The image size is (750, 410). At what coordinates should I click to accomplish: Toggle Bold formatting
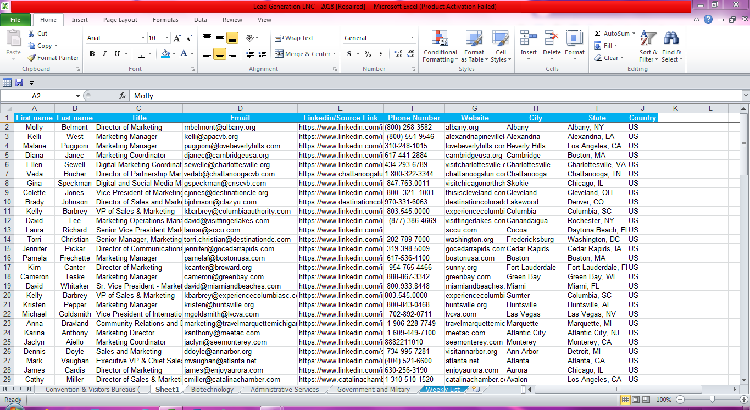click(92, 54)
